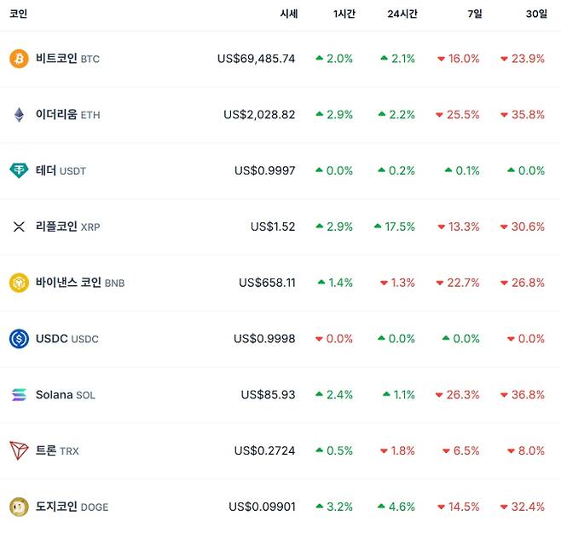
Task: Click the Ethereum ETH diamond icon
Action: 19,115
